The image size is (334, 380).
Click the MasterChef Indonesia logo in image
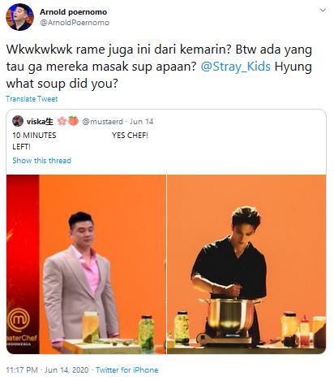point(22,326)
